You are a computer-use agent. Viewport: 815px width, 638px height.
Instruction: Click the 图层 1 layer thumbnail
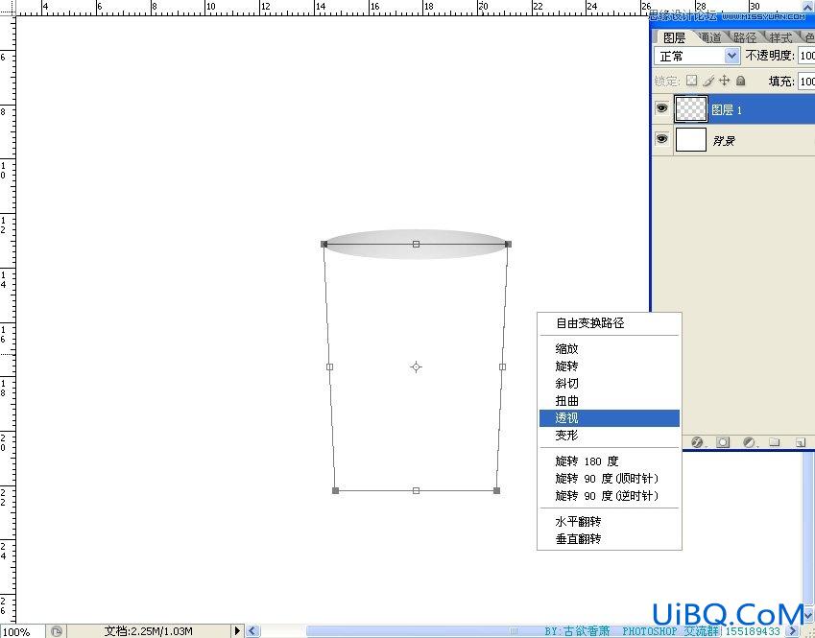point(691,109)
